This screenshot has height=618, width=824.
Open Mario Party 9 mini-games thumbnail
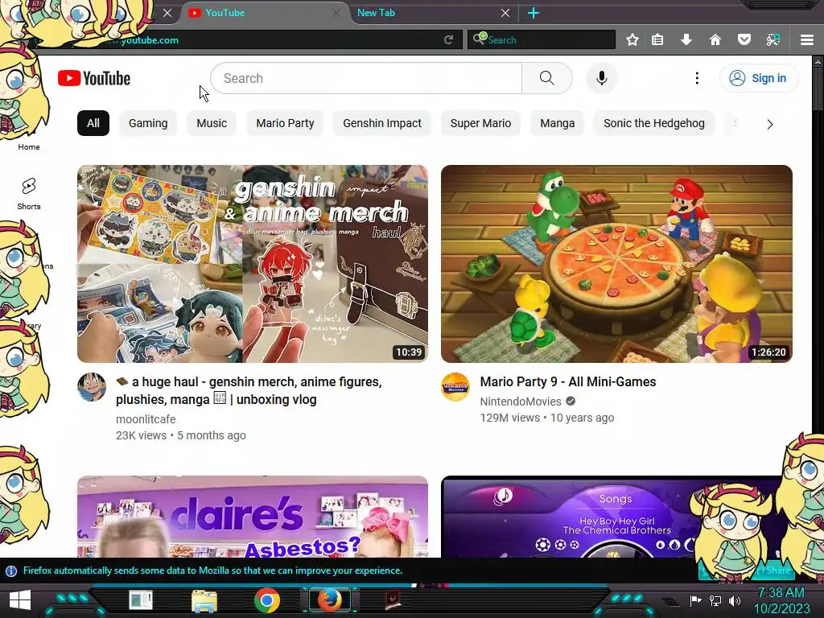pos(616,264)
